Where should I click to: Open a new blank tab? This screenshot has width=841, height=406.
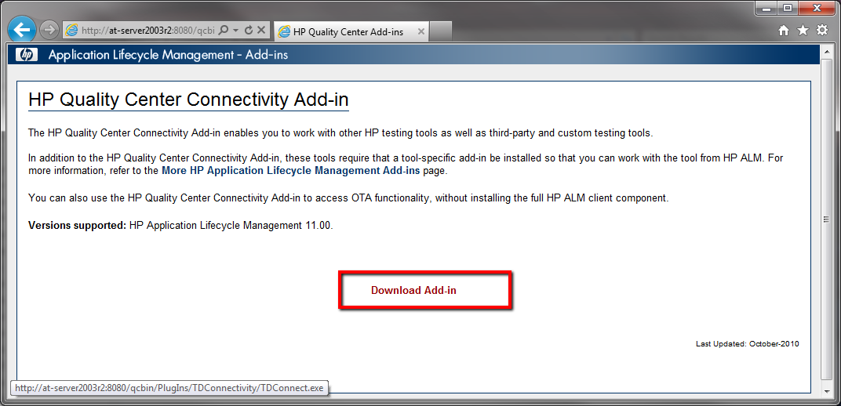pos(441,31)
